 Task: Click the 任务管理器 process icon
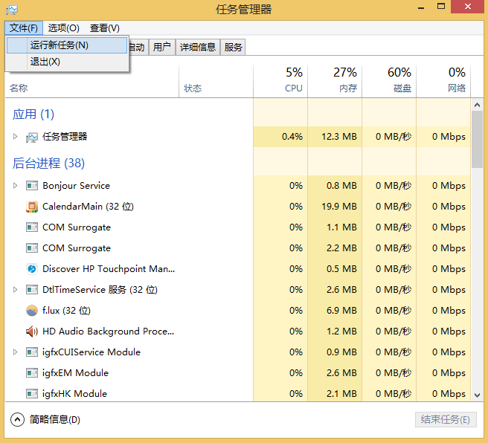point(31,137)
